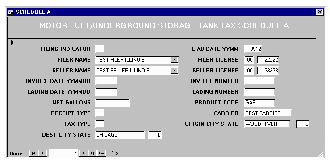Click the CARRIER label

[x=226, y=113]
